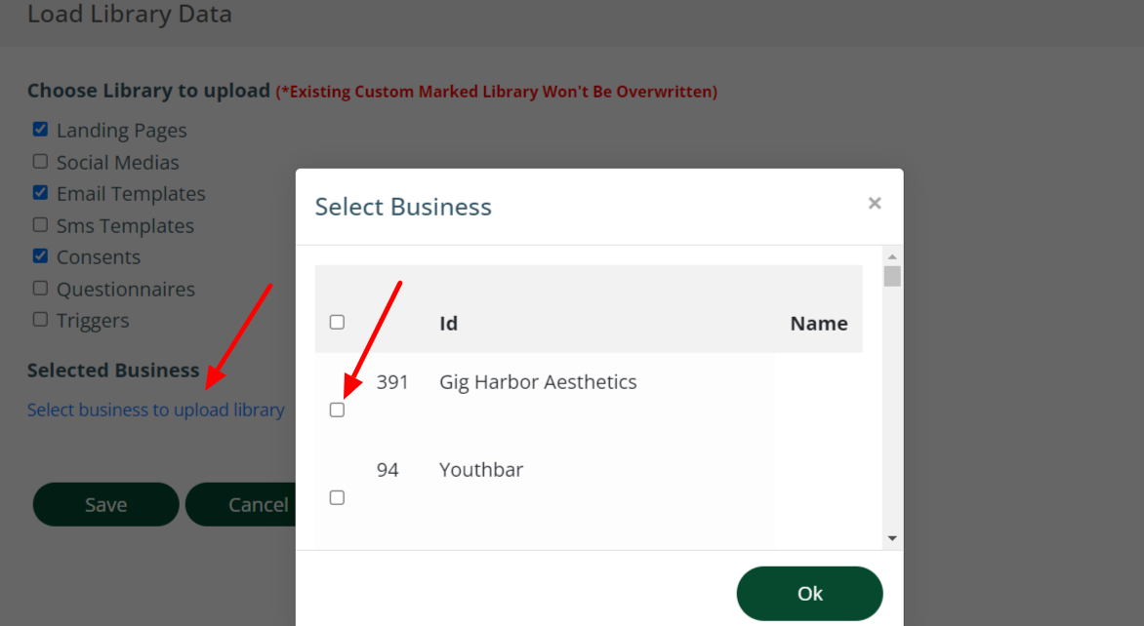Click the Save button
The width and height of the screenshot is (1144, 626).
(x=105, y=504)
